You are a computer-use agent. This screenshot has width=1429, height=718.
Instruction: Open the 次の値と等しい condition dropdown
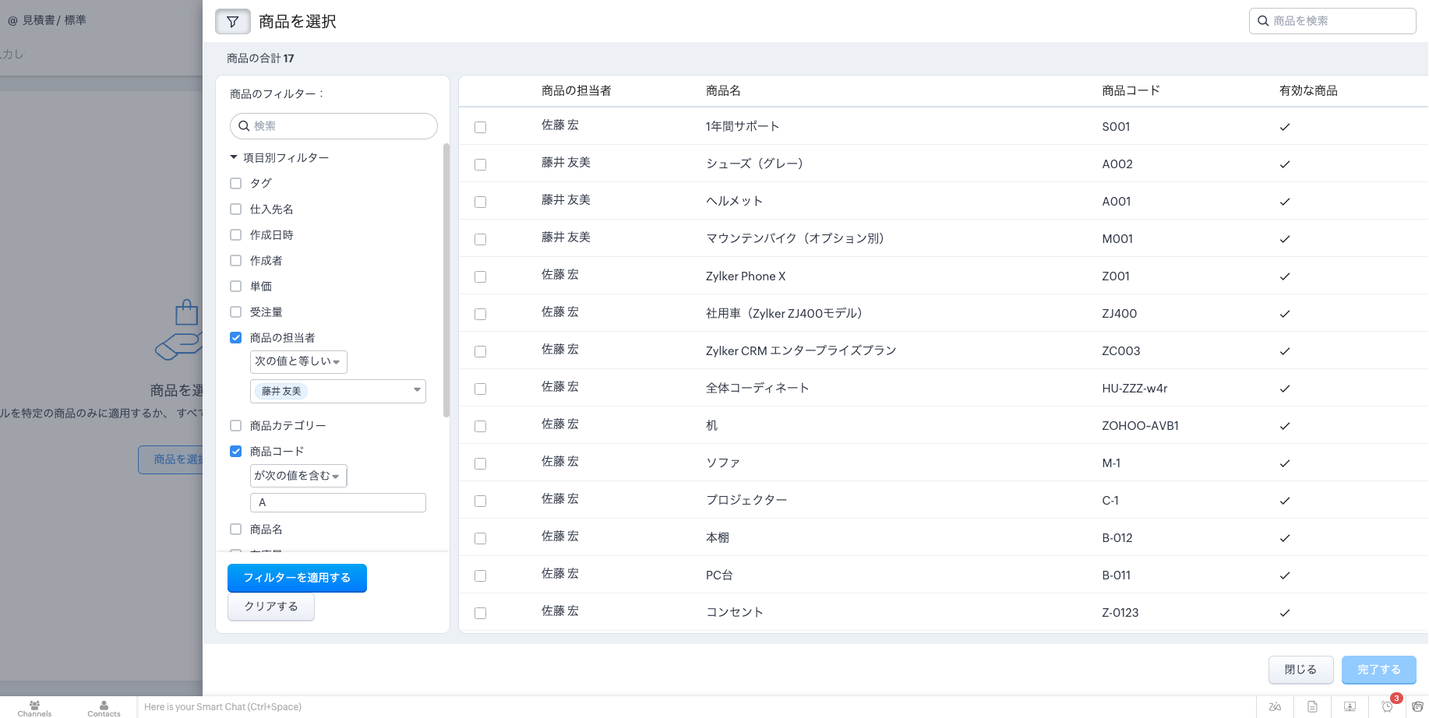click(298, 362)
